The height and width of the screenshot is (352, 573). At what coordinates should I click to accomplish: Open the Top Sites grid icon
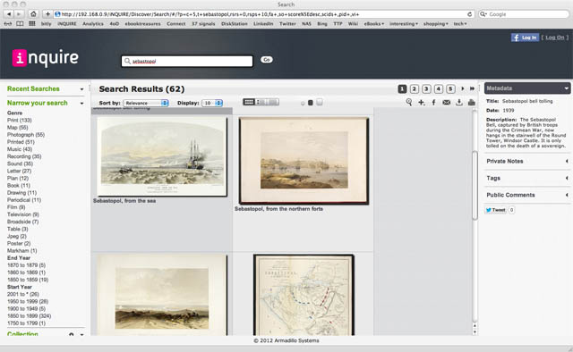pos(32,24)
